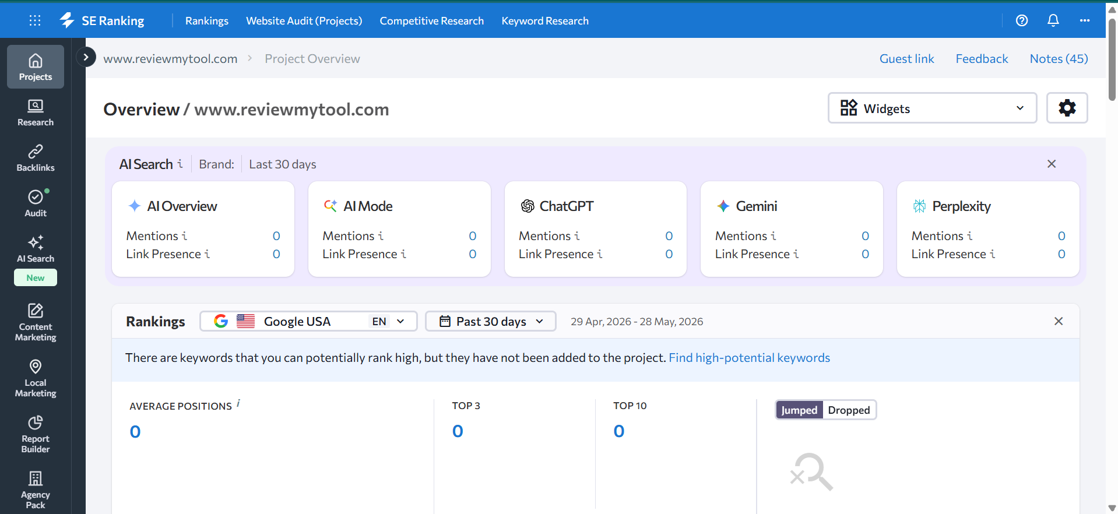Open the Google USA search engine dropdown
The image size is (1118, 514).
[308, 321]
